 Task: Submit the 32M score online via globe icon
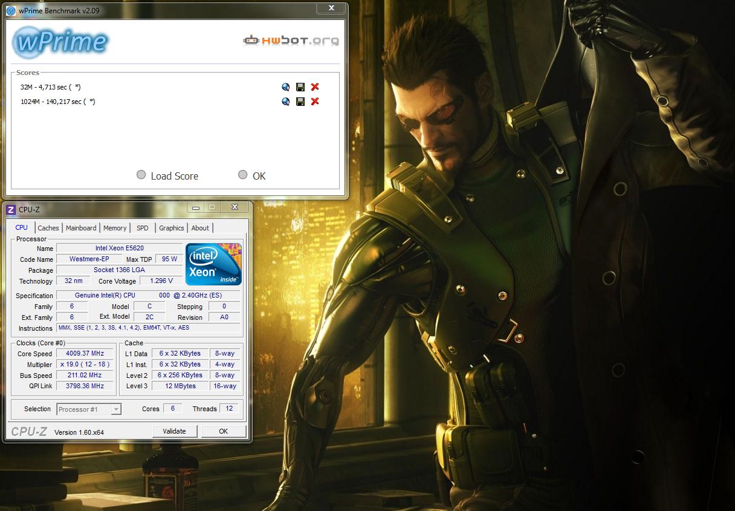[x=285, y=87]
